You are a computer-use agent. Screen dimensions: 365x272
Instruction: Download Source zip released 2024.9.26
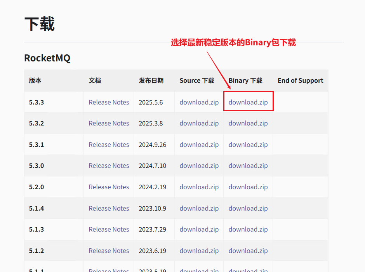[199, 145]
